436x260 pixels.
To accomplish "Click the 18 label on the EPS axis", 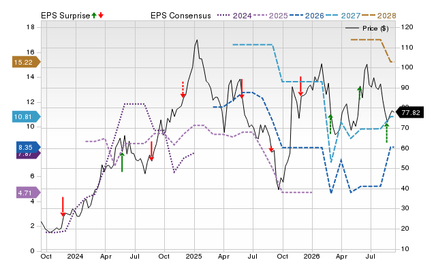I will (31, 27).
